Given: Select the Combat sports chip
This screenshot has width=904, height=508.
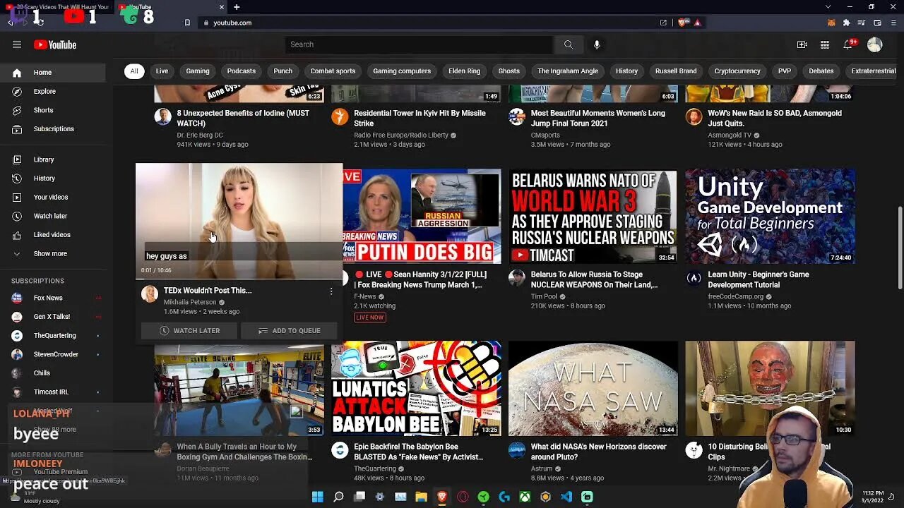Looking at the screenshot, I should [333, 71].
